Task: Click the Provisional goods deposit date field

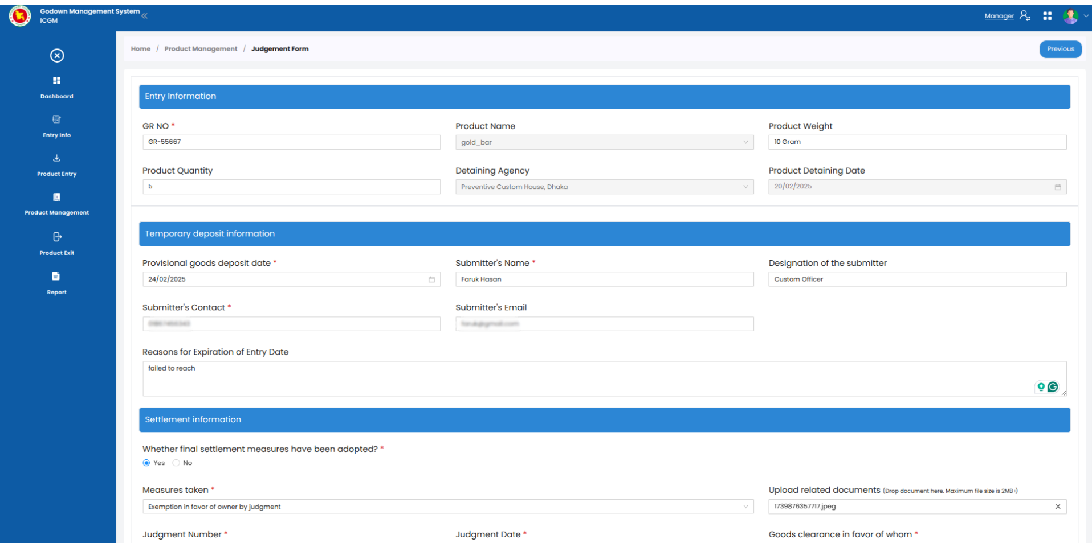Action: (291, 279)
